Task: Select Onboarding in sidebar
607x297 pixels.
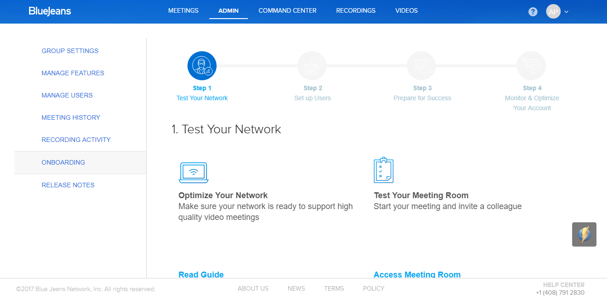Action: tap(80, 162)
